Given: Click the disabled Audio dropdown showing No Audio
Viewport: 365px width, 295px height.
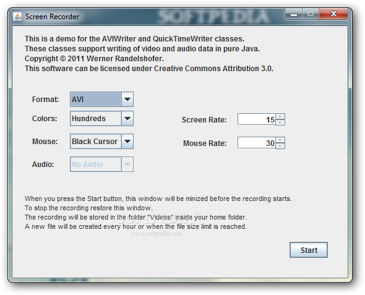Looking at the screenshot, I should (x=101, y=165).
